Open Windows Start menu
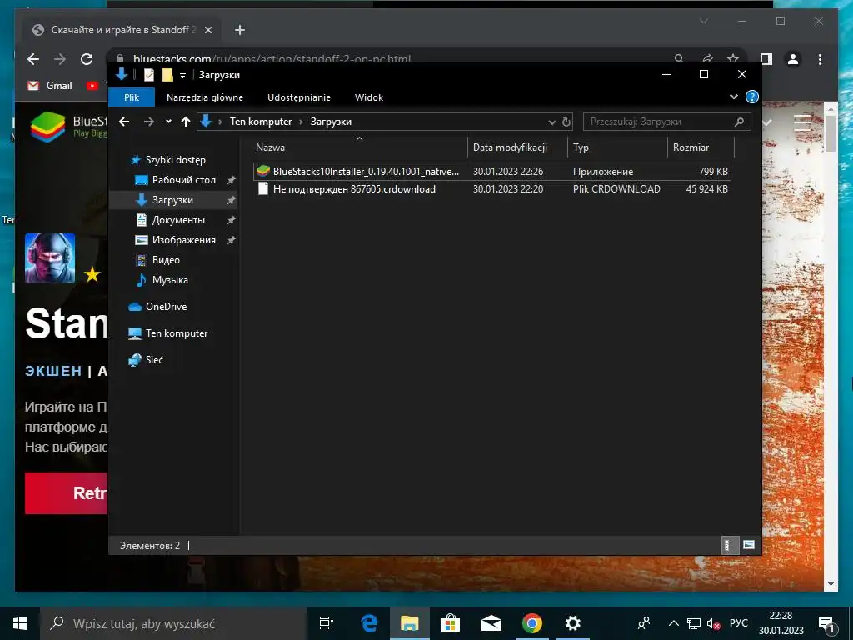The height and width of the screenshot is (640, 853). [x=20, y=623]
